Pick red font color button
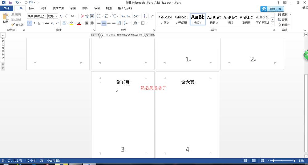 point(79,23)
